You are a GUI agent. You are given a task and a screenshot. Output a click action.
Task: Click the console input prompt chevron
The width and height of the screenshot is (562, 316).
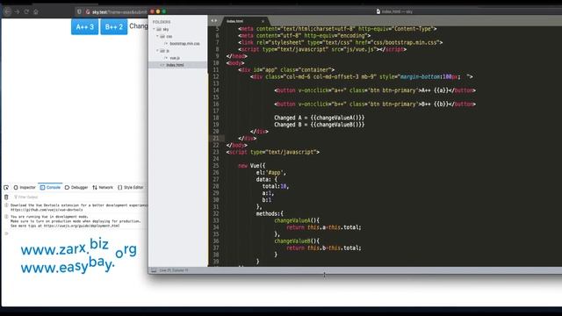coord(6,233)
